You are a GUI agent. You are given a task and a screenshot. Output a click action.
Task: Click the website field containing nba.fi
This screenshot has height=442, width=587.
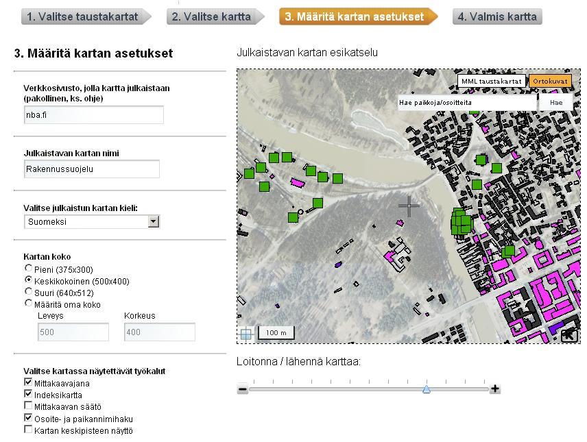pyautogui.click(x=93, y=115)
